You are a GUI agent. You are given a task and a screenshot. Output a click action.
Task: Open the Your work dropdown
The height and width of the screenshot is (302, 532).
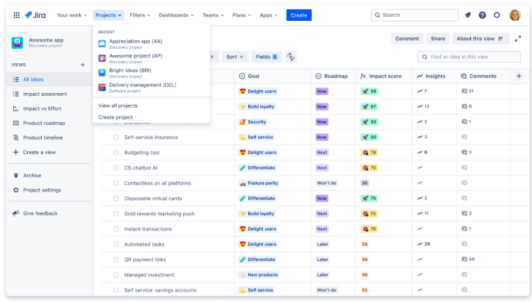pos(72,15)
